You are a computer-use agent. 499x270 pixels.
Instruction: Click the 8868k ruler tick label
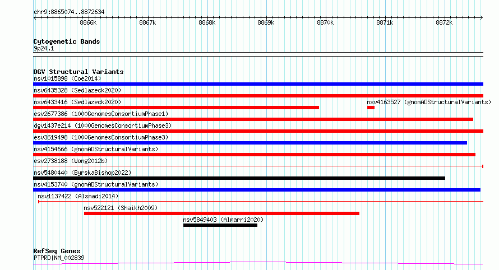[207, 22]
